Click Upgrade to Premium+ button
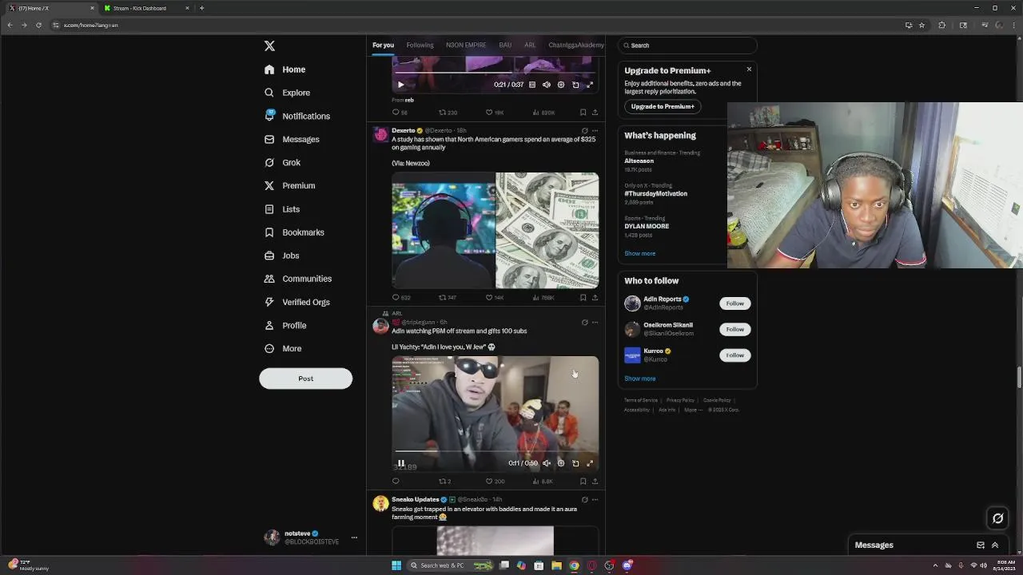The image size is (1023, 575). point(663,106)
